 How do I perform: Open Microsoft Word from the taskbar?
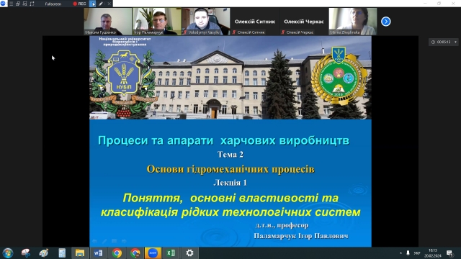coord(98,253)
